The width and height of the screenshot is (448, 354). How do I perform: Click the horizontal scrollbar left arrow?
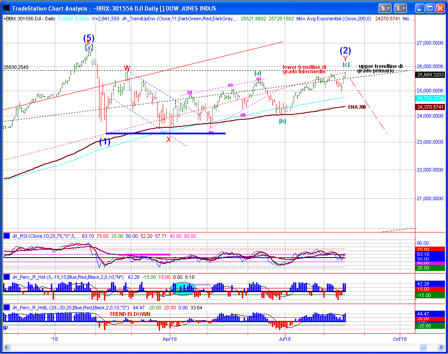pyautogui.click(x=7, y=347)
